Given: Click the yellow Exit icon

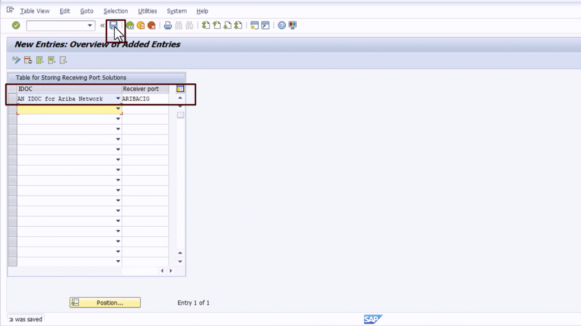Looking at the screenshot, I should (x=141, y=25).
